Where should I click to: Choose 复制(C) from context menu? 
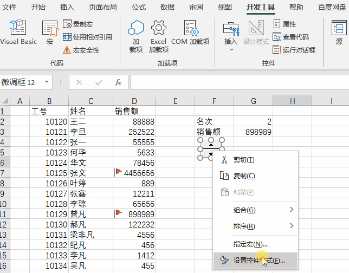[x=256, y=176]
